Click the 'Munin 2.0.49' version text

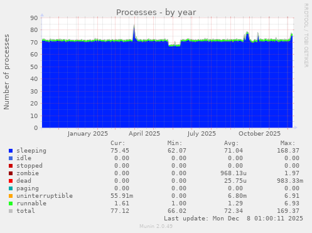pyautogui.click(x=156, y=226)
